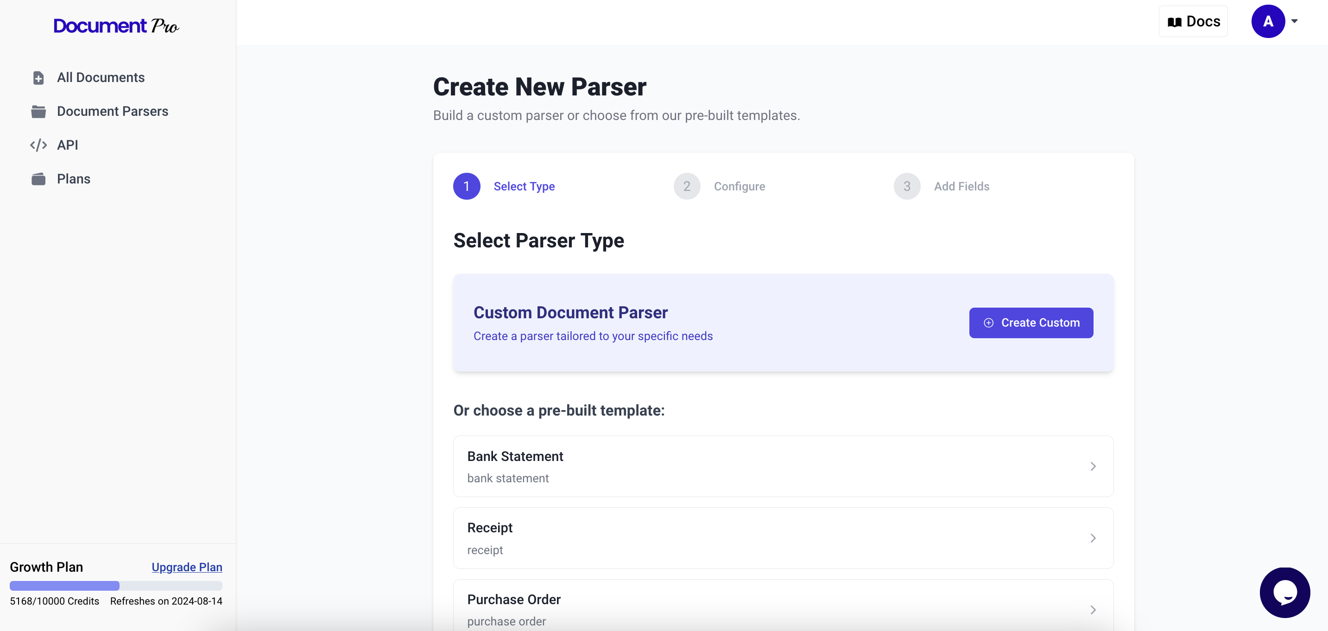Expand the Bank Statement template chevron
The image size is (1328, 631).
1093,466
